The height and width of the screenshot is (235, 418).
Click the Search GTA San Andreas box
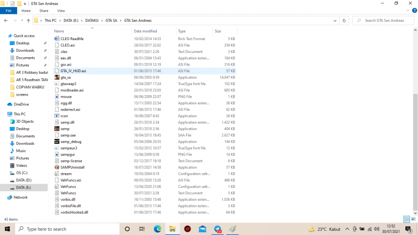383,20
